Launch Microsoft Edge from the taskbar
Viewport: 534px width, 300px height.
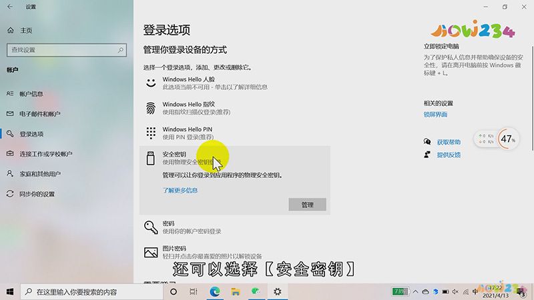(x=214, y=291)
